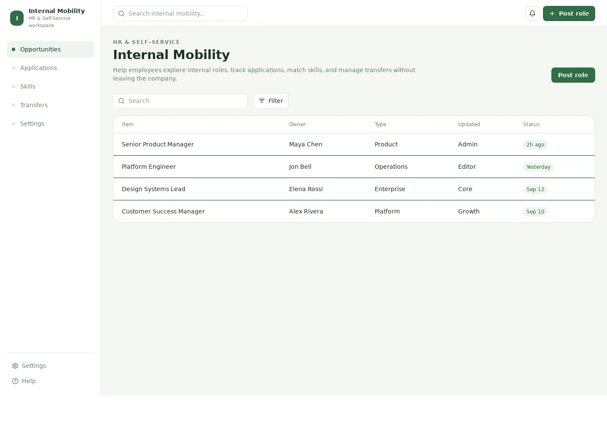Click the Platform type cell in Alex Rivera's row

tap(387, 211)
